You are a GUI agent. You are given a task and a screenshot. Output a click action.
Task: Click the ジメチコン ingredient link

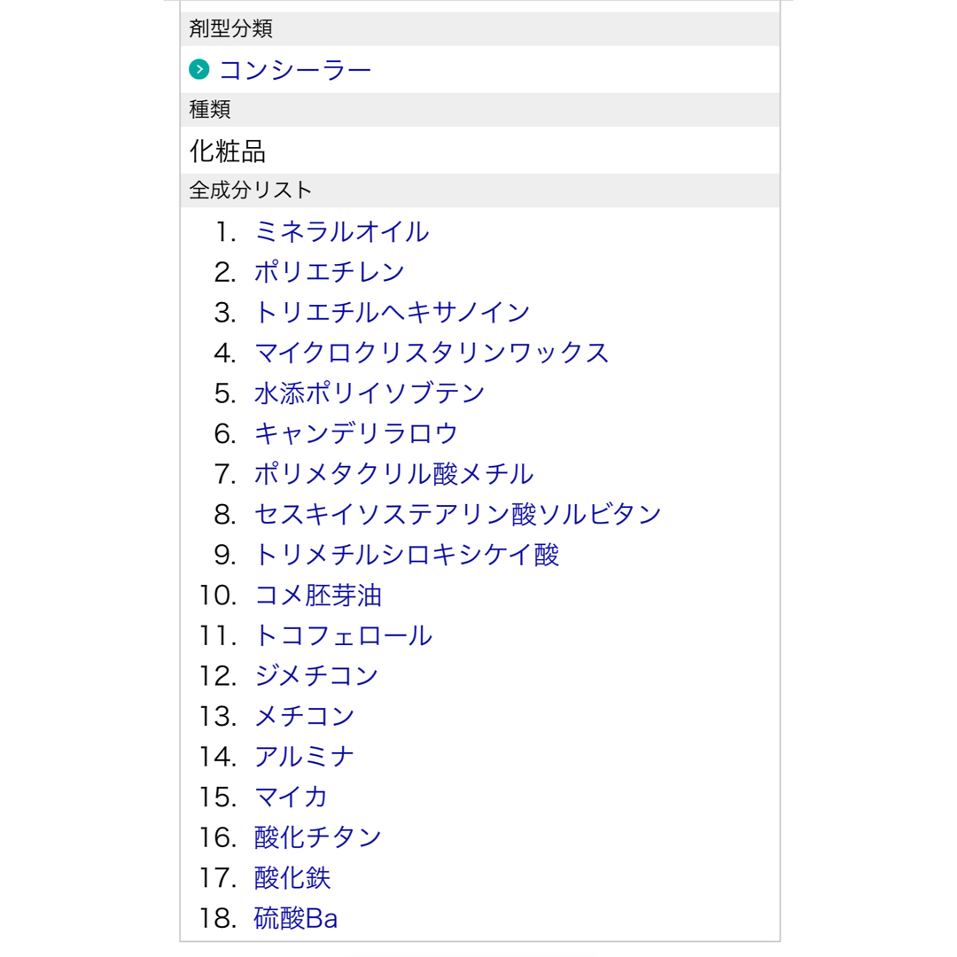(316, 675)
